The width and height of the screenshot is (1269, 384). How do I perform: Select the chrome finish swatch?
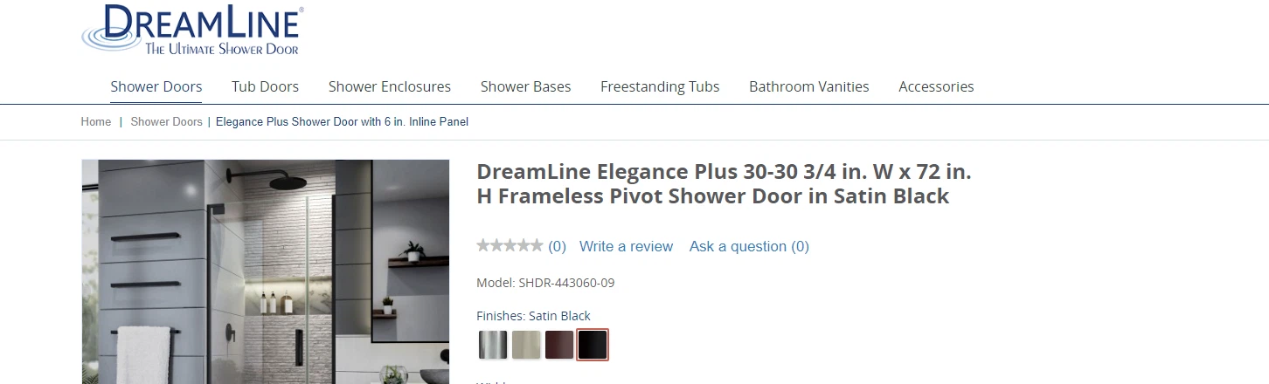(493, 345)
